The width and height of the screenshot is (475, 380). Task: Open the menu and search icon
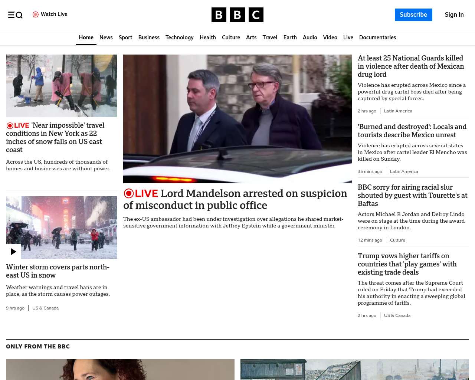[x=15, y=15]
